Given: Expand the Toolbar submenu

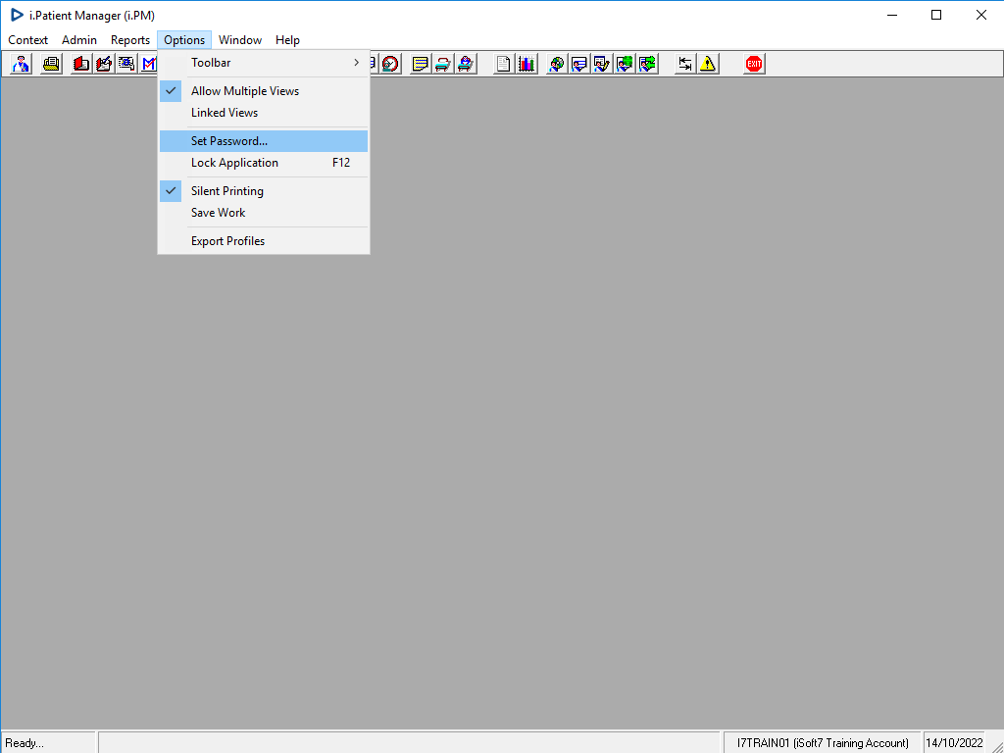Looking at the screenshot, I should pyautogui.click(x=263, y=63).
